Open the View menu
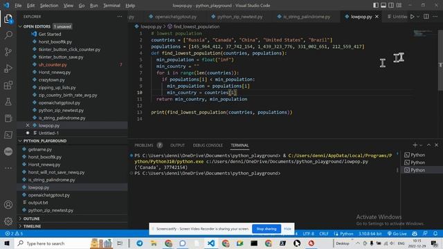The width and height of the screenshot is (443, 249). point(68,6)
